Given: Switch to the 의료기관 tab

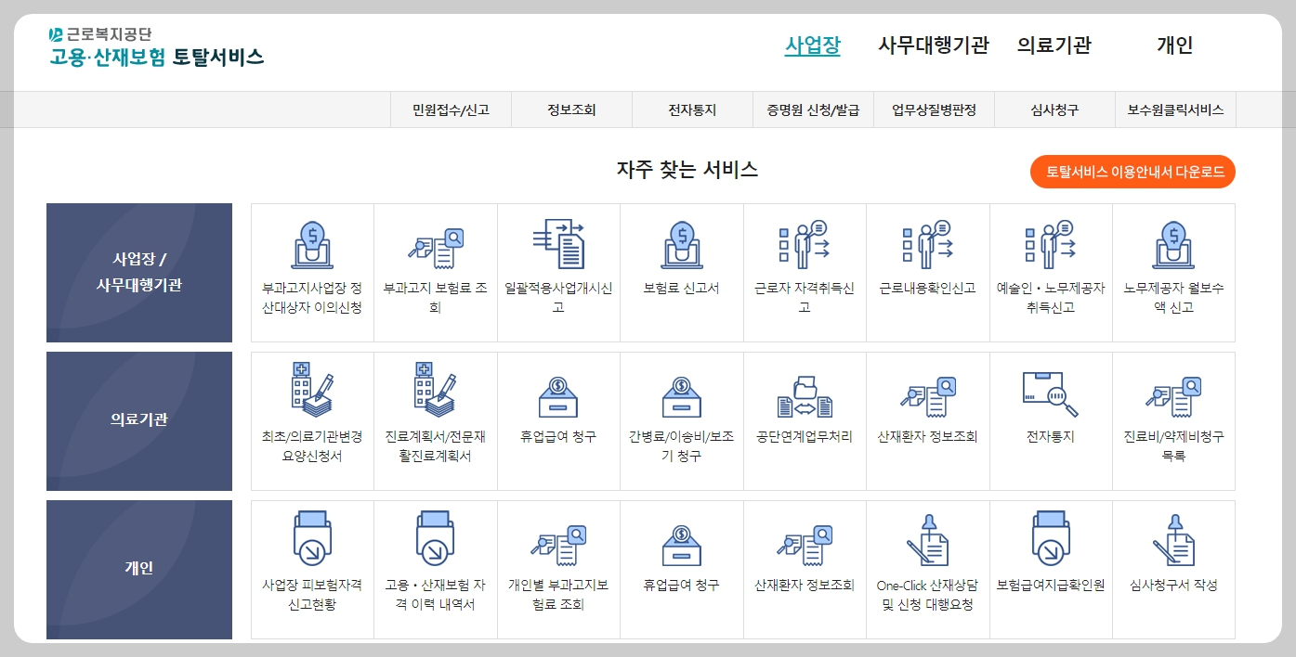Looking at the screenshot, I should [x=1054, y=43].
